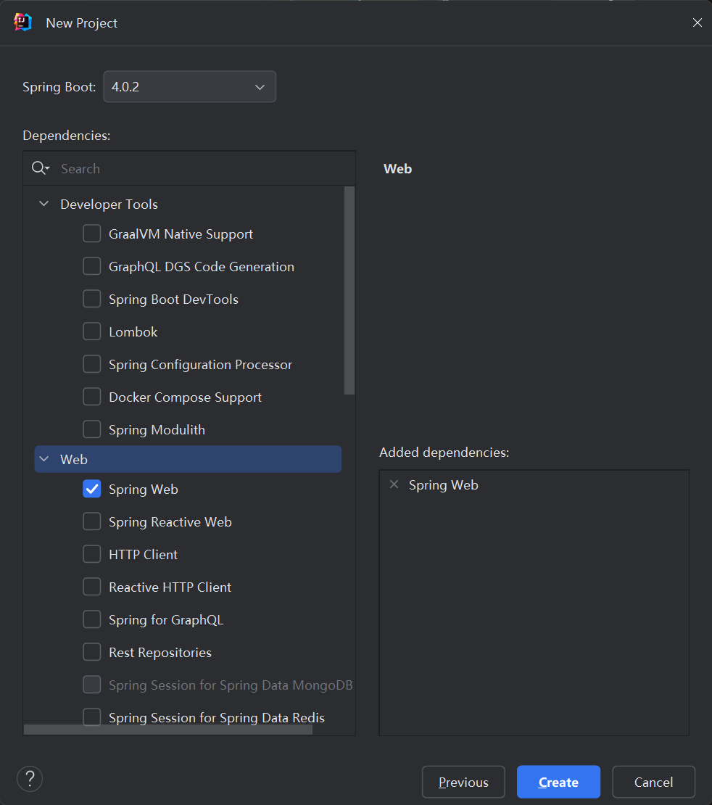Check the Rest Repositories checkbox
Image resolution: width=712 pixels, height=805 pixels.
point(92,652)
